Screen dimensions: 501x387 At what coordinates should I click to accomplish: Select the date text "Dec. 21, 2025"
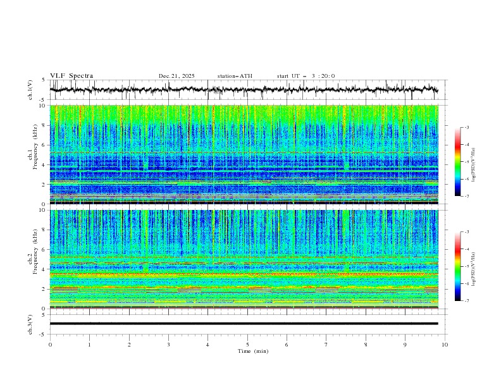(176, 76)
